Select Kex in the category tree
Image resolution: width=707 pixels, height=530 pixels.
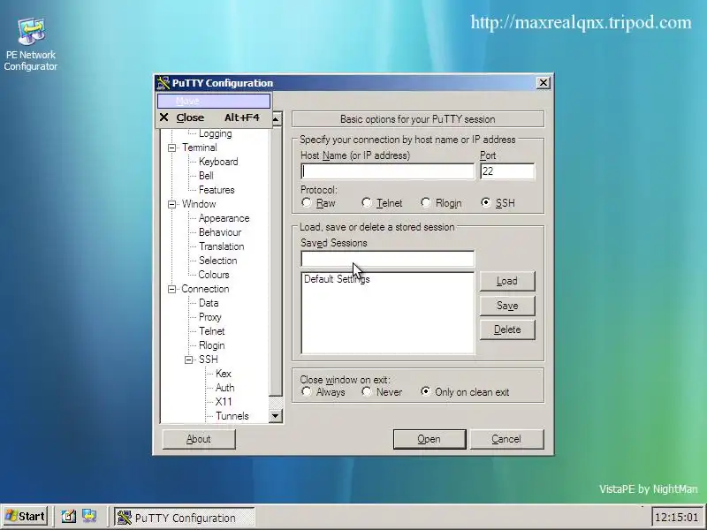(x=224, y=374)
